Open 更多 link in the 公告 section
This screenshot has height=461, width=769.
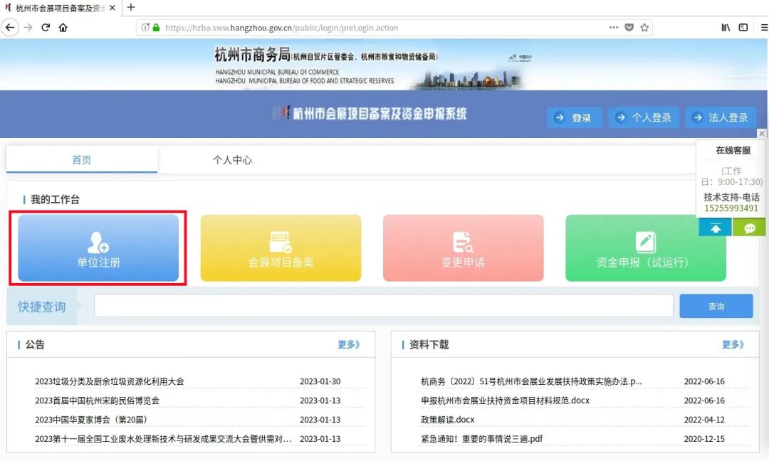[x=348, y=344]
